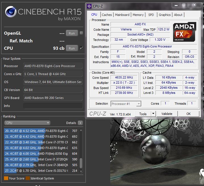This screenshot has width=204, height=186.
Task: Click the Level 3 8 MBytes cache value
Action: coord(169,93)
